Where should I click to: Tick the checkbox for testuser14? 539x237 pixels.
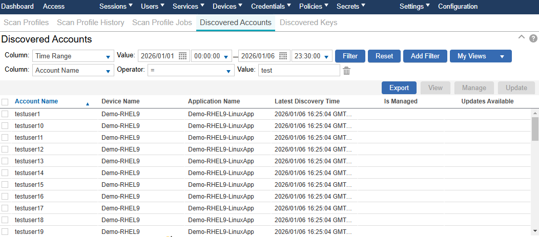coord(5,173)
